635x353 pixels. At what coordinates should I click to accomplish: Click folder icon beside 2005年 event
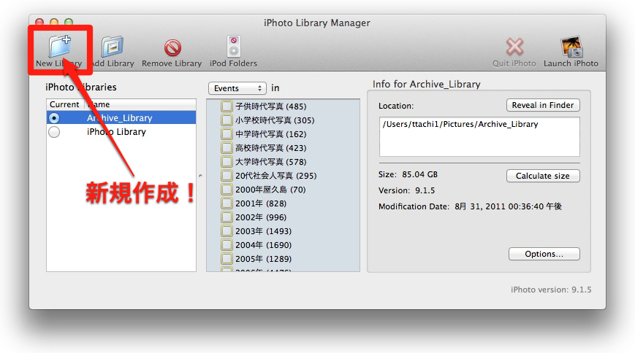[x=227, y=259]
